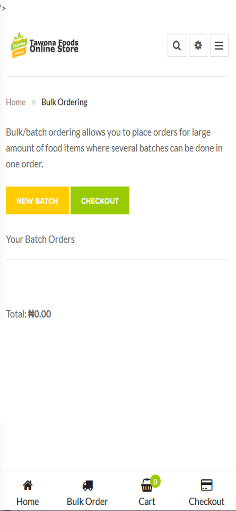
Task: Select the Bulk Order bottom tab label
Action: 87,502
